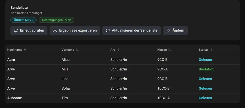
Task: Click Gelesen status in Tim's row
Action: point(205,98)
